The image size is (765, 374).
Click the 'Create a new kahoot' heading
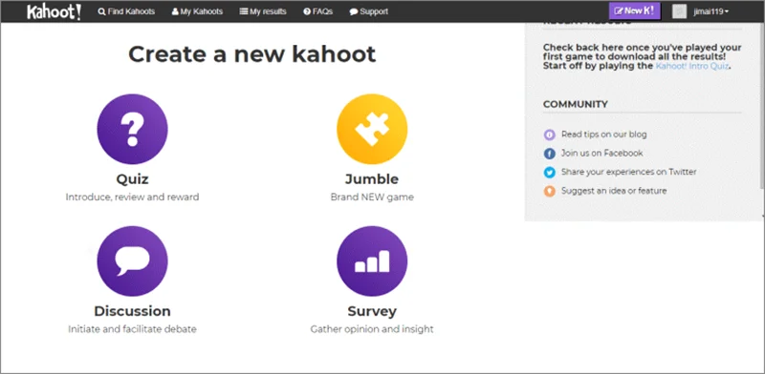(252, 54)
